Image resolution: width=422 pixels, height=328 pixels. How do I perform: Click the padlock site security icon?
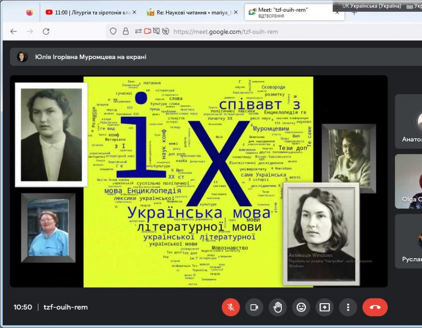click(x=126, y=31)
